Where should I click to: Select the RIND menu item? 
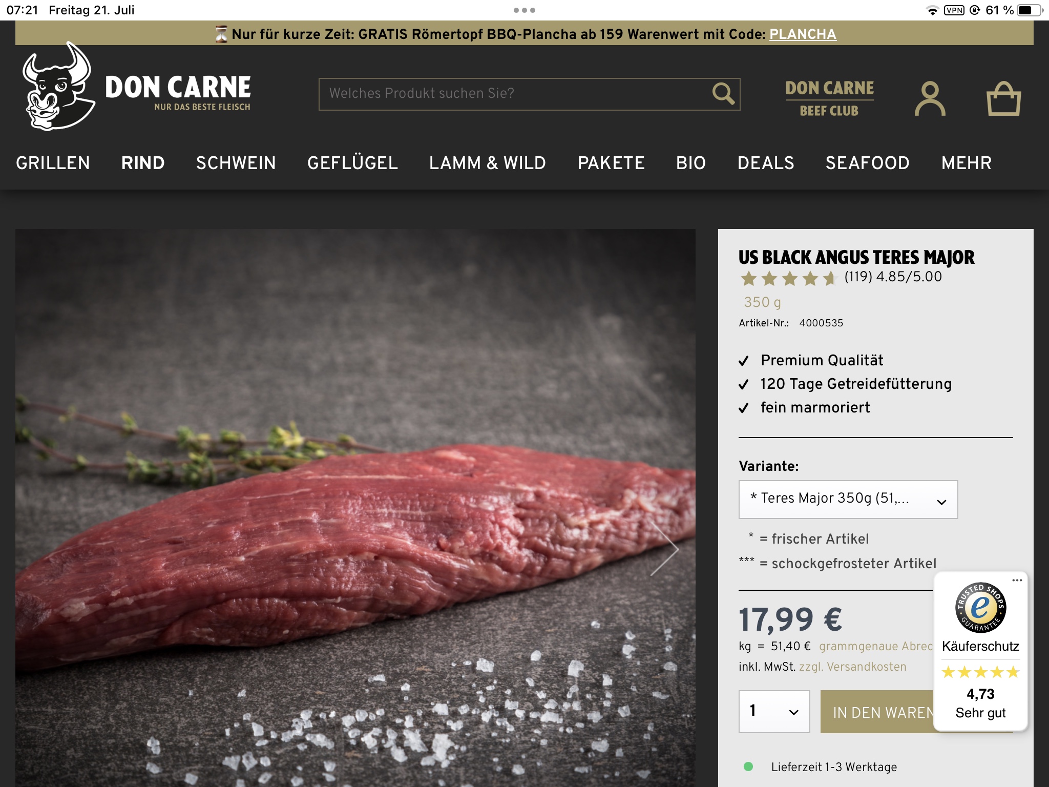(143, 163)
